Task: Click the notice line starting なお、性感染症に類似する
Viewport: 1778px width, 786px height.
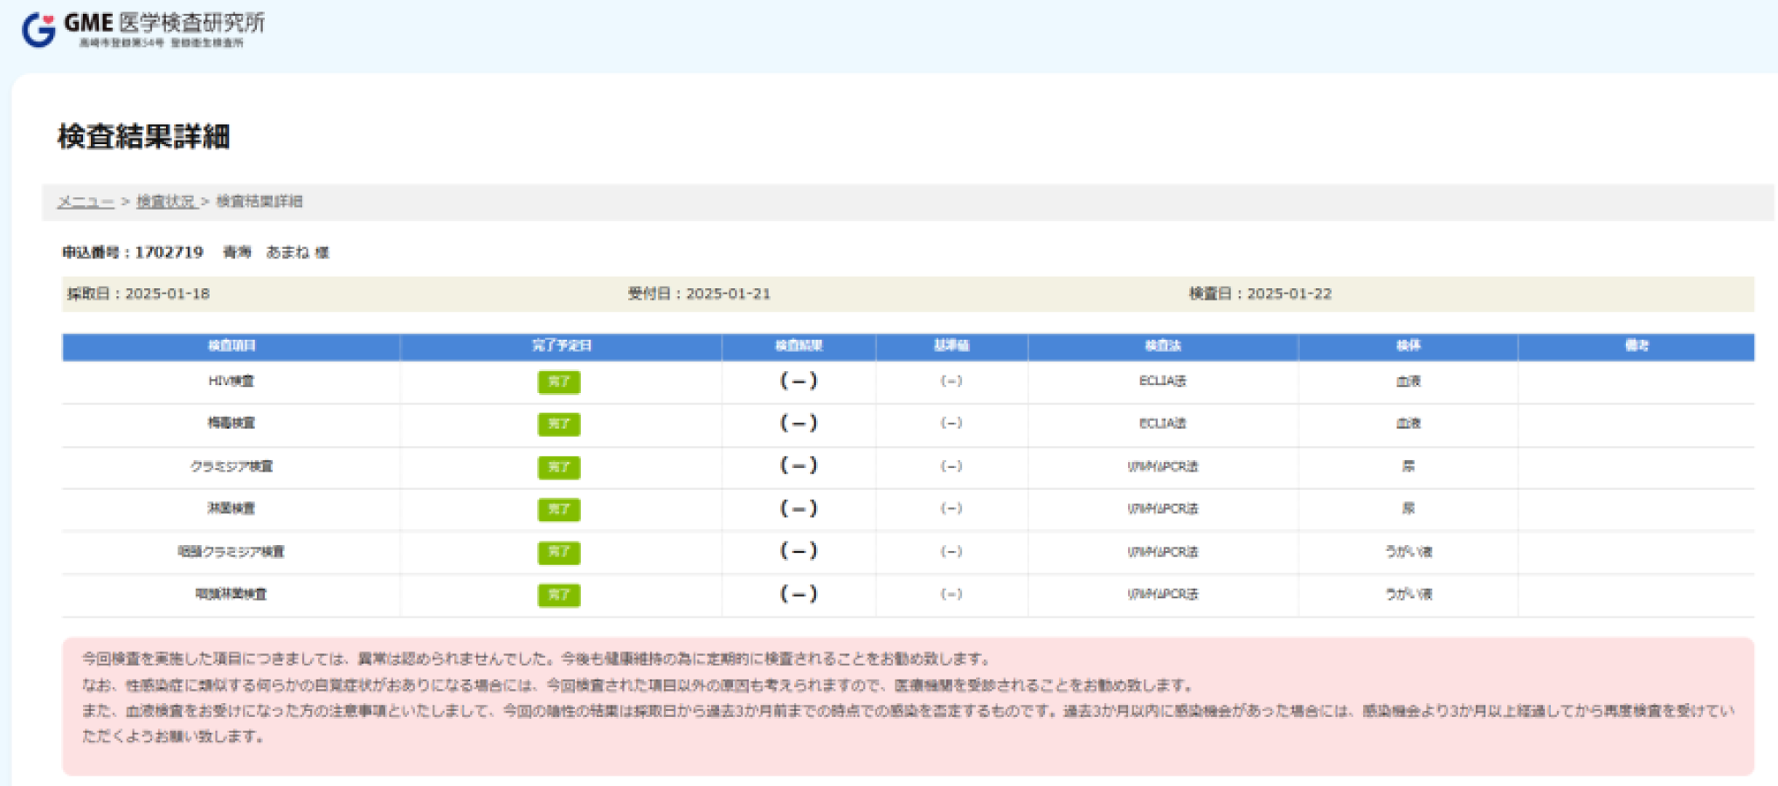Action: click(x=638, y=685)
